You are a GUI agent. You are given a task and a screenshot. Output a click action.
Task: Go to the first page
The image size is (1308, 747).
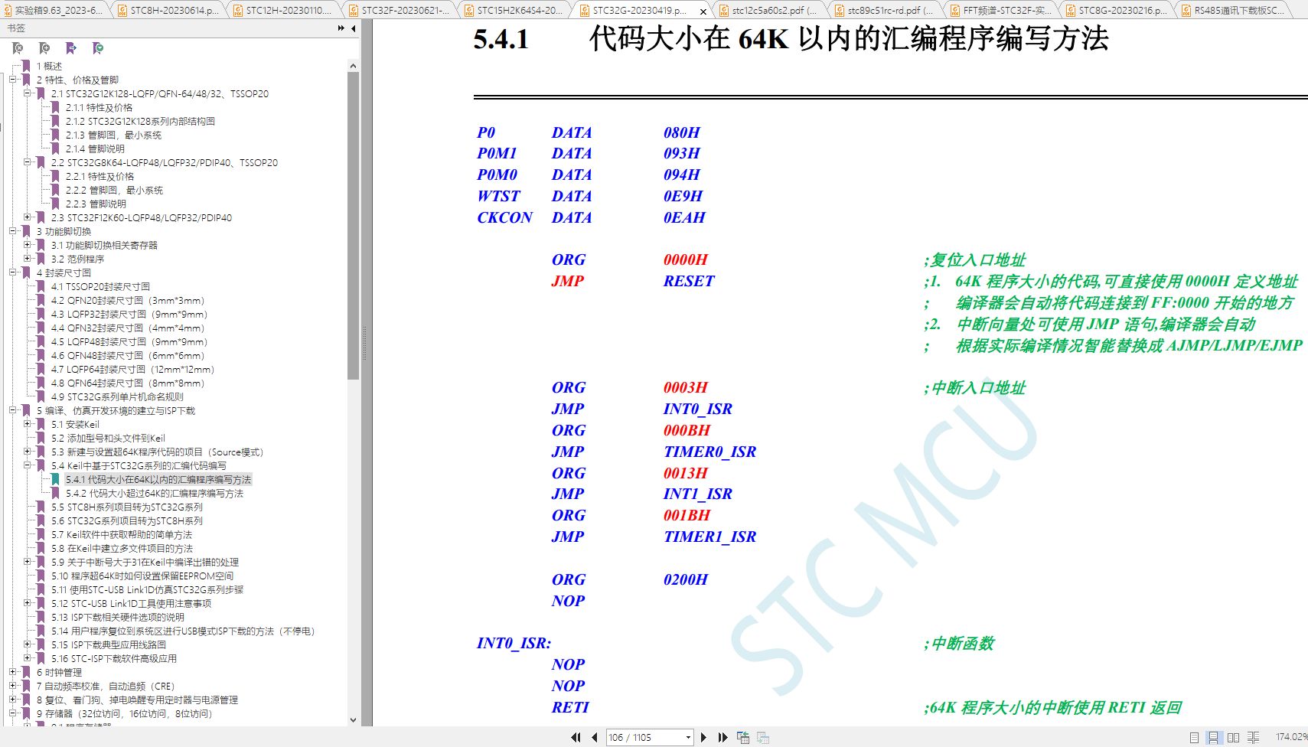[x=576, y=737]
